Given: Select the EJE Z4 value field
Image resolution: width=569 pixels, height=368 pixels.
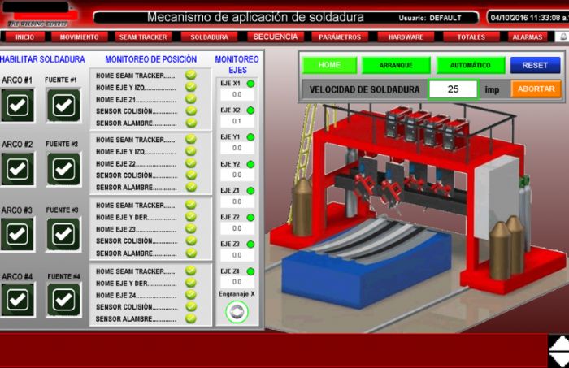Looking at the screenshot, I should click(237, 282).
